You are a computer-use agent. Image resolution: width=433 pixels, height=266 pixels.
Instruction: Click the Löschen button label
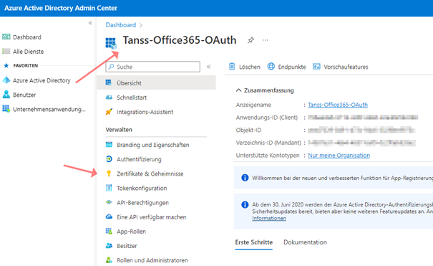tap(250, 67)
